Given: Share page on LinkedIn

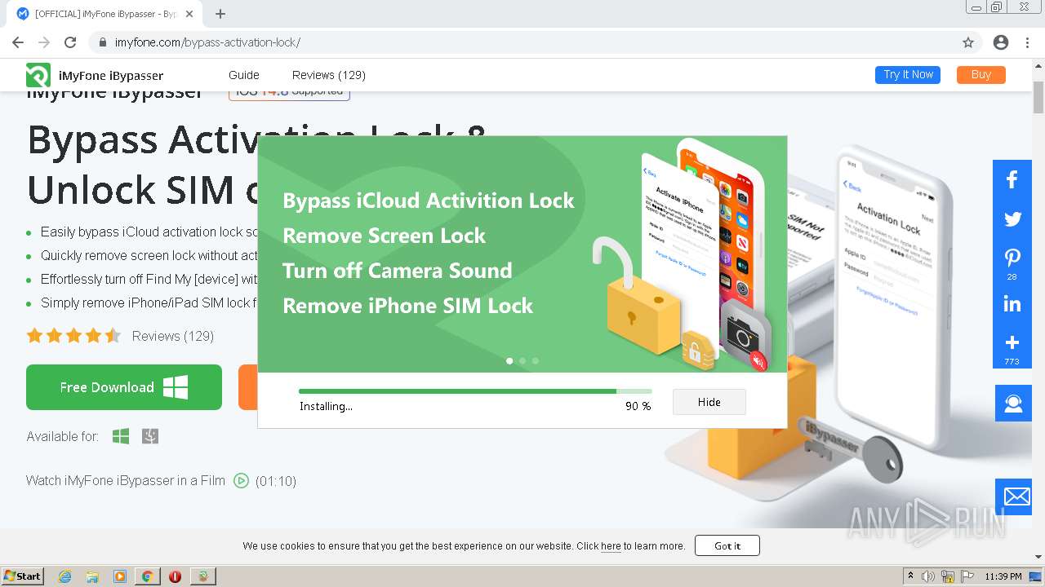Looking at the screenshot, I should click(x=1012, y=304).
